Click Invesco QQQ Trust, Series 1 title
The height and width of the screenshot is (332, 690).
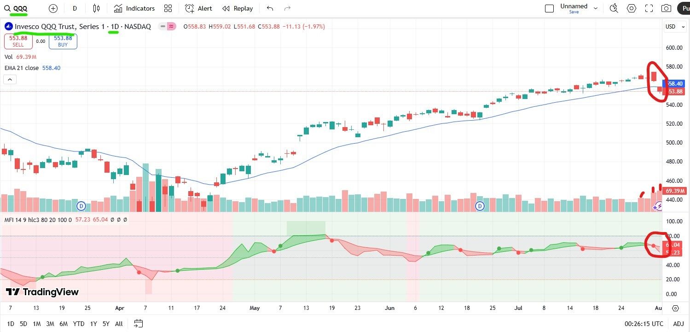pos(59,27)
